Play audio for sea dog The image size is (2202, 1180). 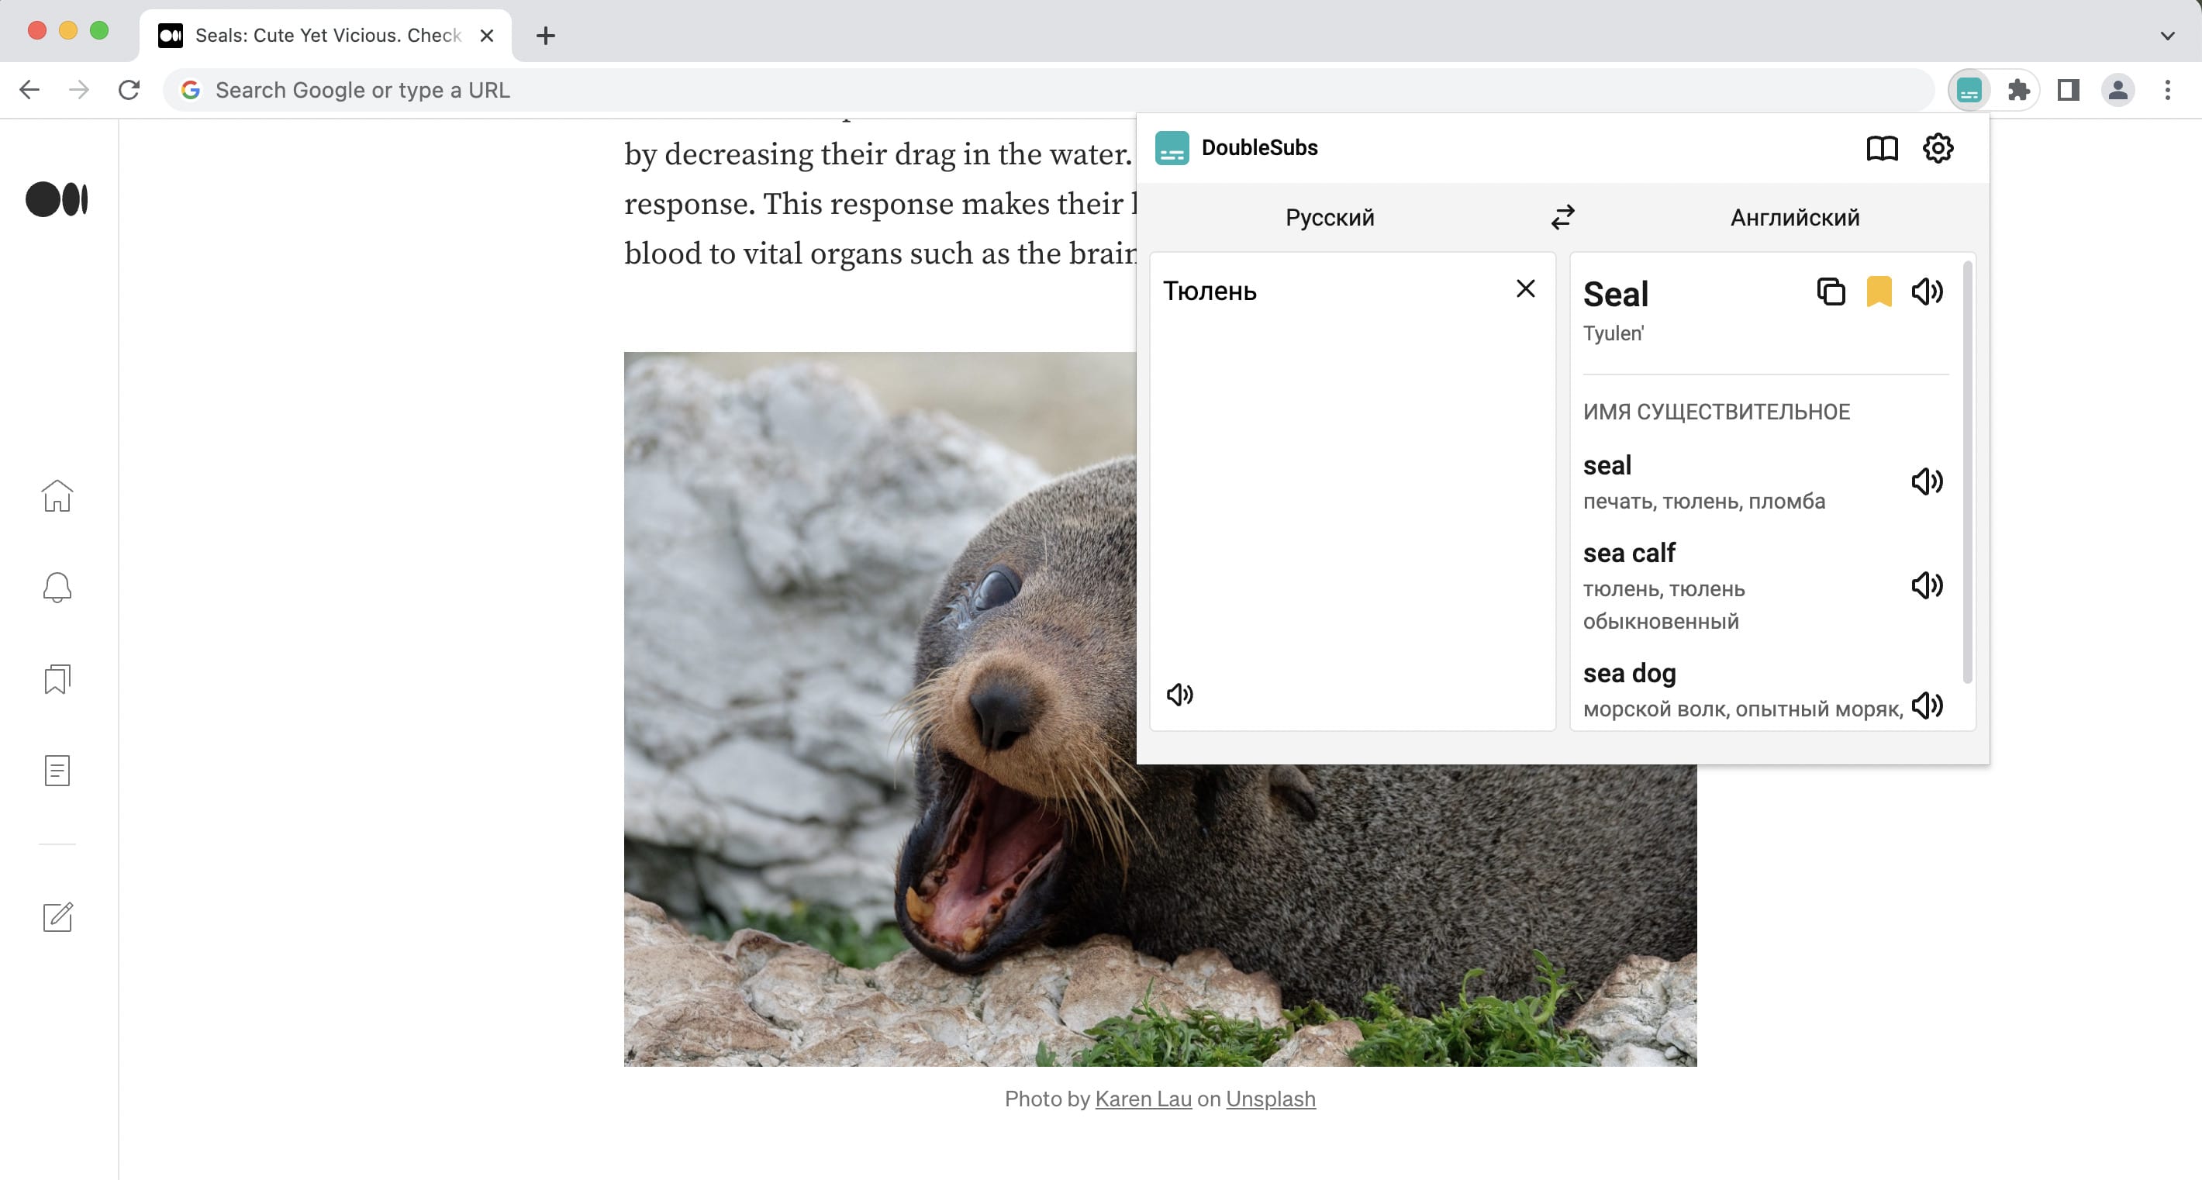[x=1927, y=706]
